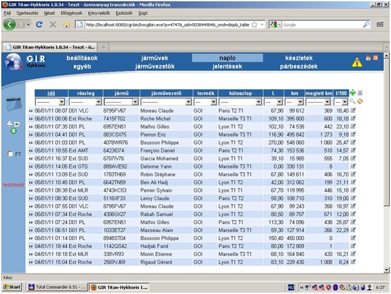Click the red logout icon in the header
The height and width of the screenshot is (294, 391).
click(x=376, y=58)
